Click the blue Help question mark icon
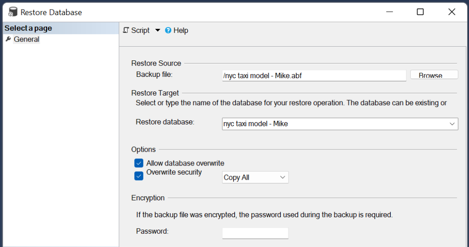Viewport: 469px width, 247px height. coord(168,30)
